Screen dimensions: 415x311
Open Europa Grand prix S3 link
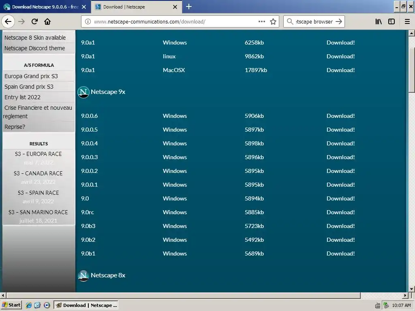click(x=31, y=76)
